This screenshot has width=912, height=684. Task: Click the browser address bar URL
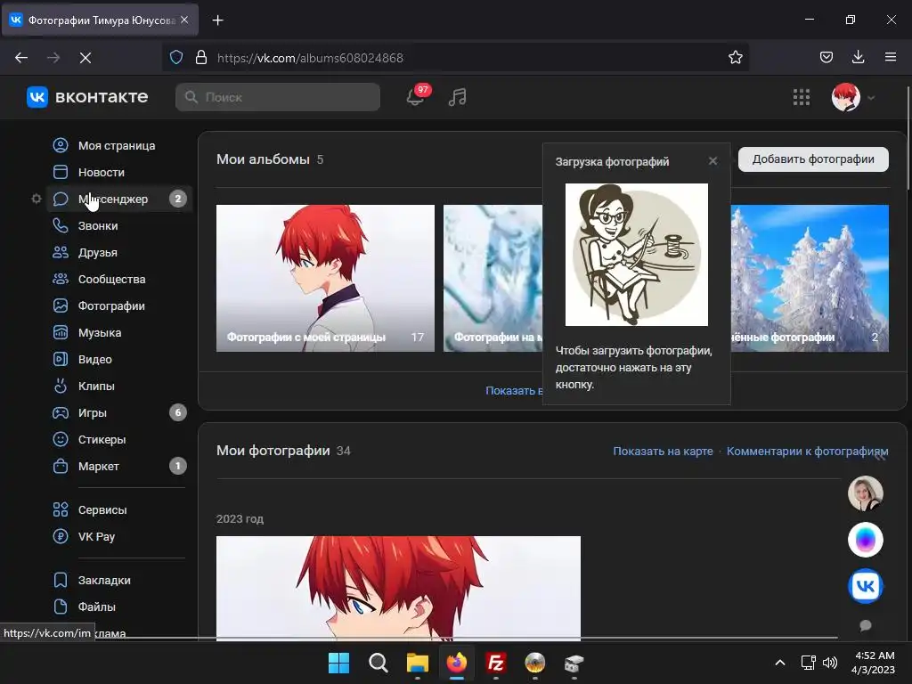click(310, 58)
